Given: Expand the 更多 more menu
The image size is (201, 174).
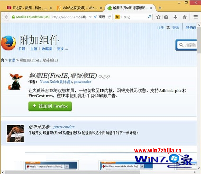Looking at the screenshot, I should [x=62, y=49].
